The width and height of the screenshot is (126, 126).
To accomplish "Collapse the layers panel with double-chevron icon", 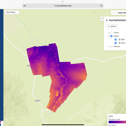I will click(x=102, y=18).
